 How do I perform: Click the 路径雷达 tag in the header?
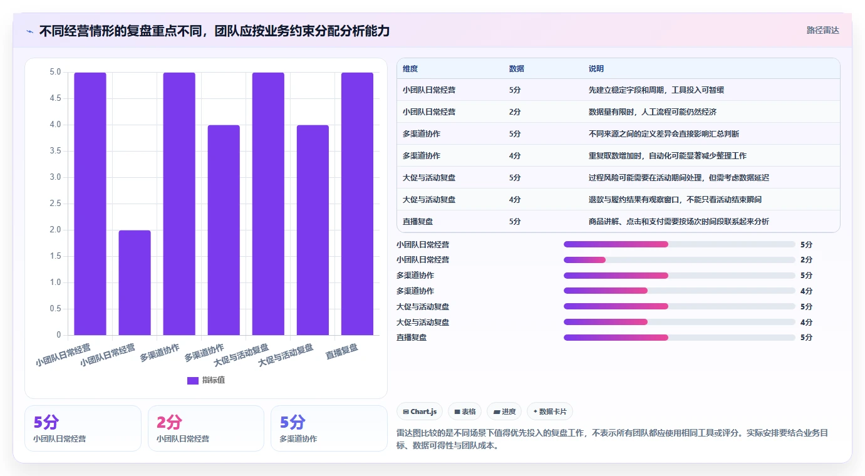pos(822,30)
